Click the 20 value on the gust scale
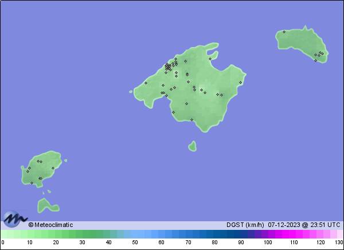The width and height of the screenshot is (344, 250). pyautogui.click(x=56, y=243)
